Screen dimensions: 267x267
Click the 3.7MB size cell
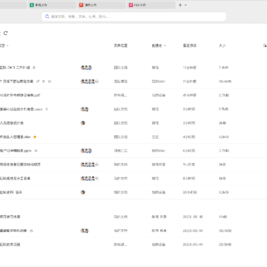[x=224, y=151]
